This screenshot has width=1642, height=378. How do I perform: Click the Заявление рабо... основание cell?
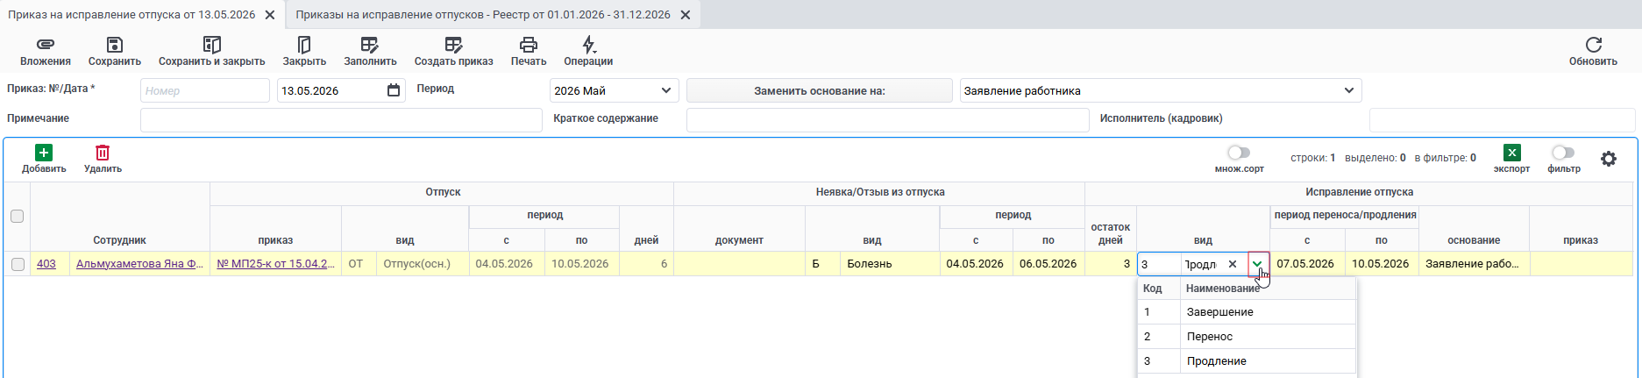(1474, 264)
